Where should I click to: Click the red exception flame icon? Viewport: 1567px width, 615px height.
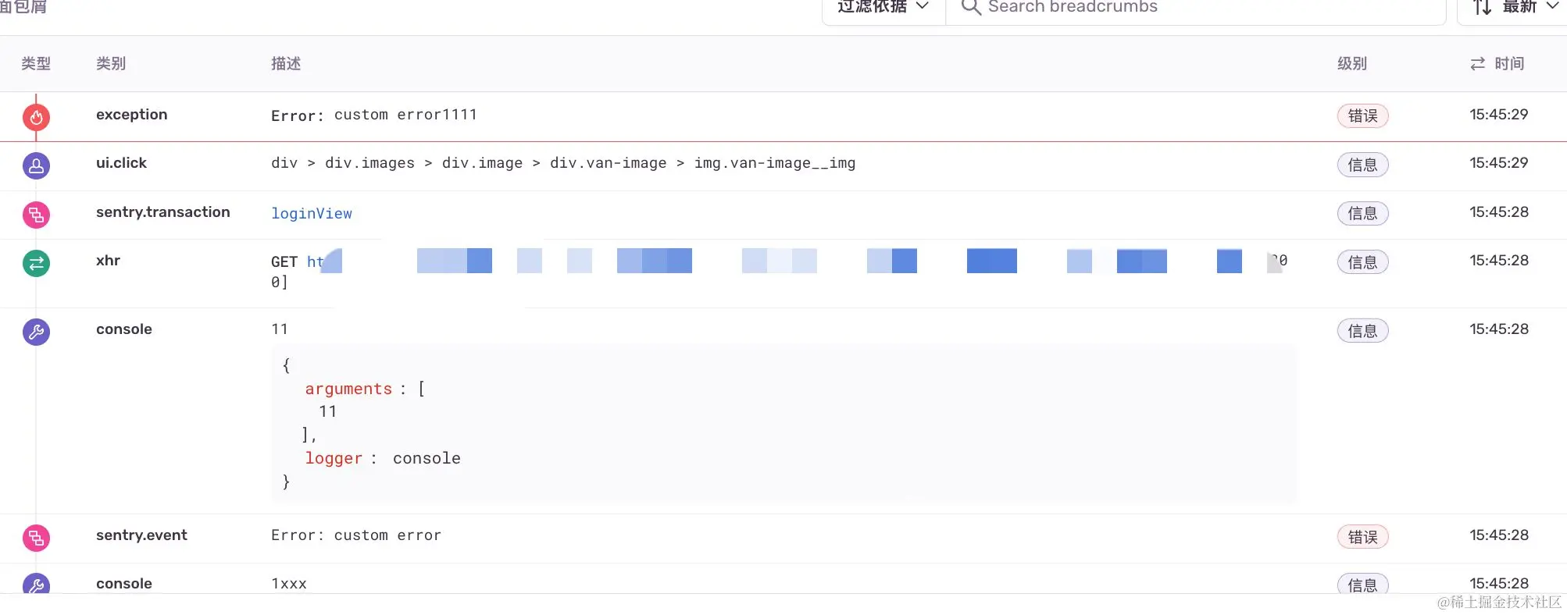(36, 117)
